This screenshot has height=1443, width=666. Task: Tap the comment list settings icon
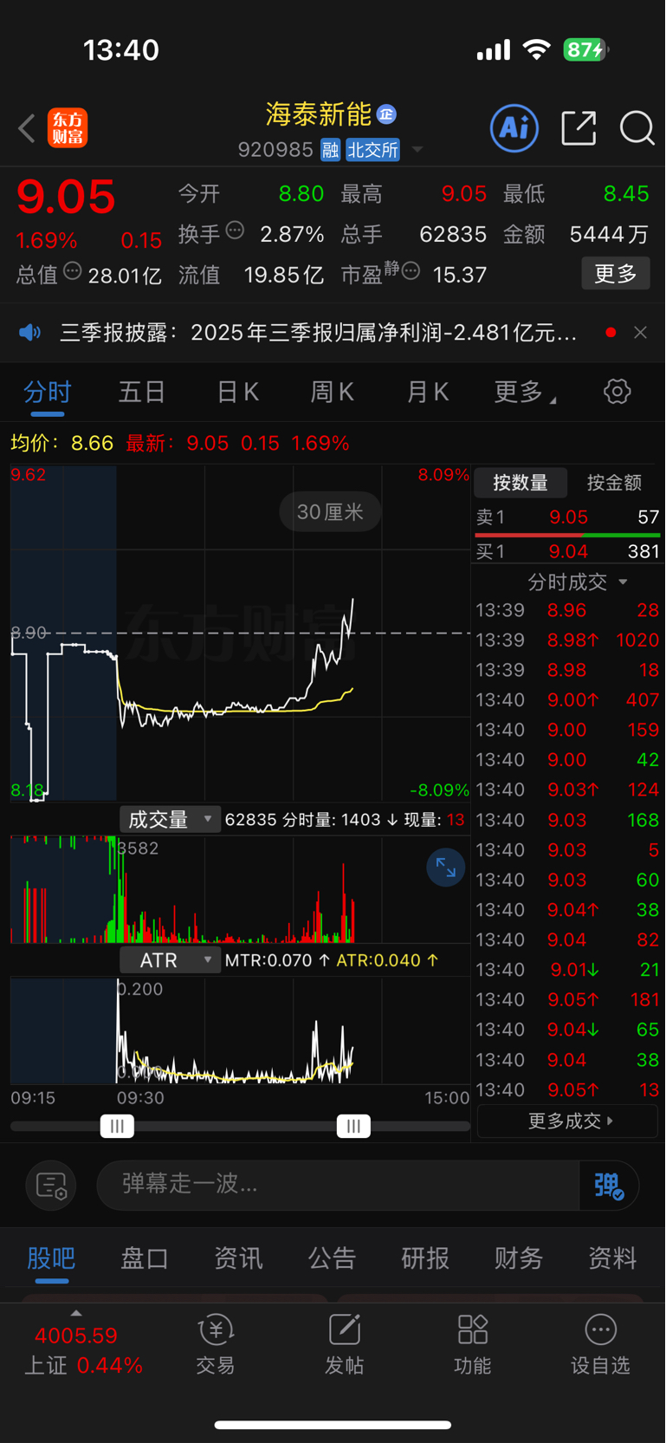(x=51, y=1185)
